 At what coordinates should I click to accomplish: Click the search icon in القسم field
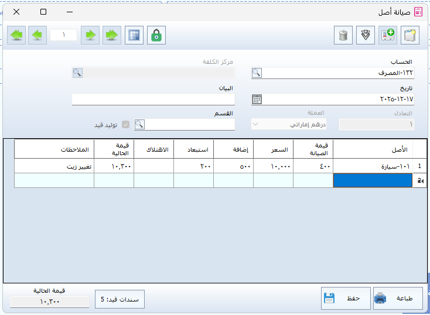139,124
